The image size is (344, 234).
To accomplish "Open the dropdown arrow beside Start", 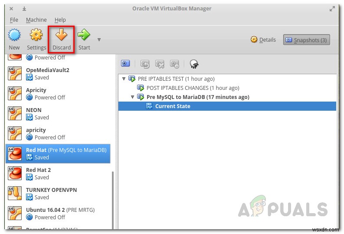I will point(99,40).
